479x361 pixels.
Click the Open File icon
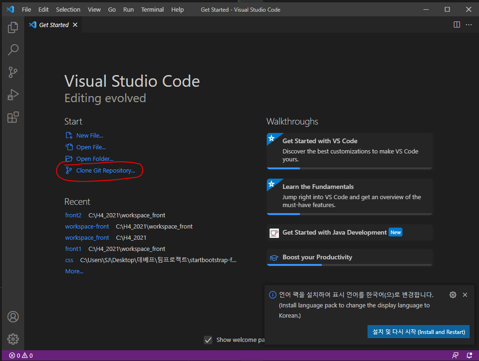pos(69,147)
